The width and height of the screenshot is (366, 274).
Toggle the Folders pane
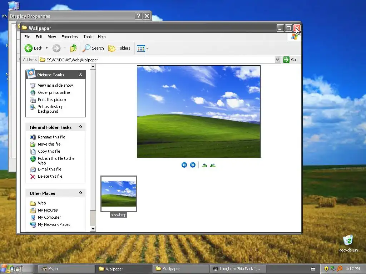119,48
